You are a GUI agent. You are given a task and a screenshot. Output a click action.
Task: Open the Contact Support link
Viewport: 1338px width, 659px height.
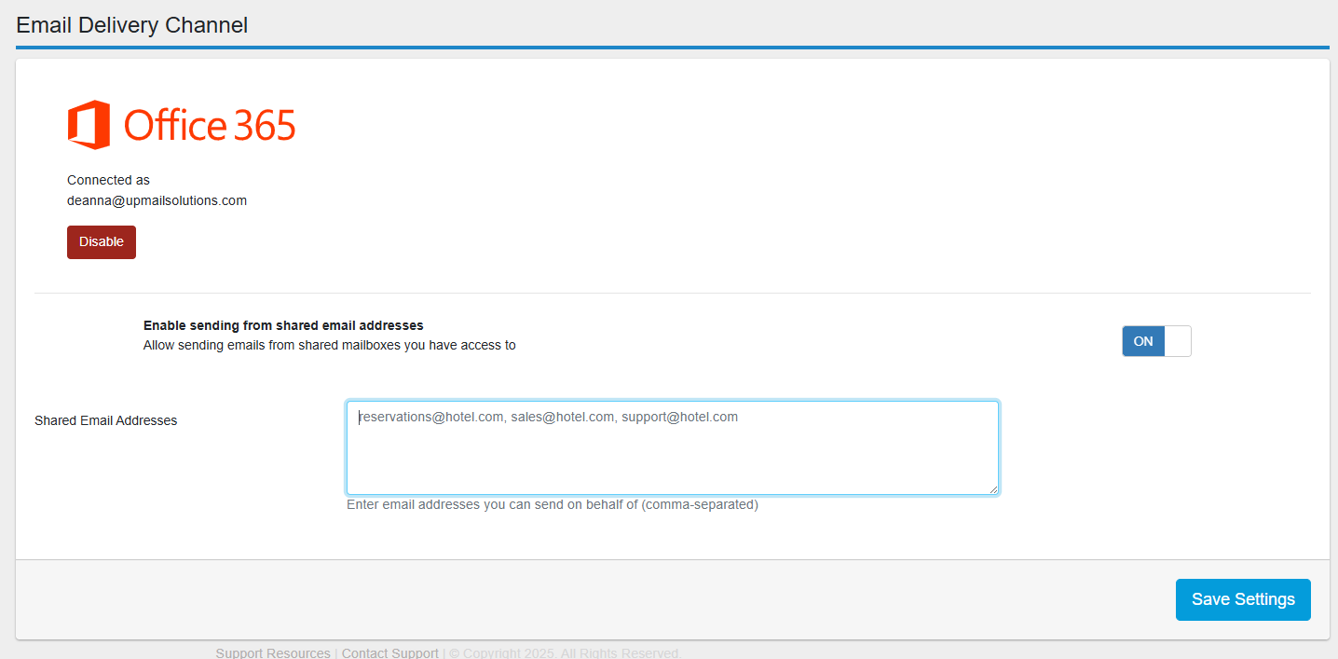(x=390, y=653)
